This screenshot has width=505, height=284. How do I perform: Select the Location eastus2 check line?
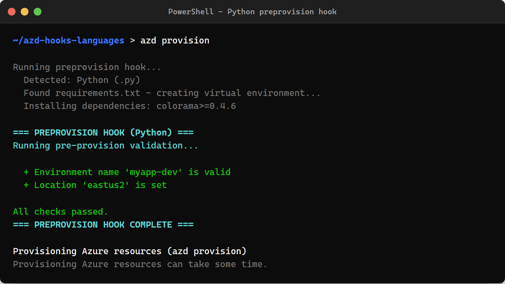click(x=95, y=185)
